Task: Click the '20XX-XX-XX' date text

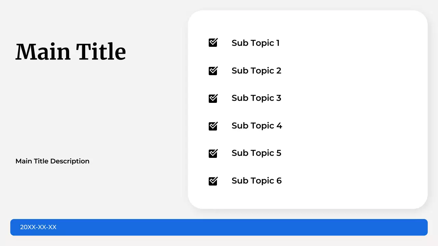Action: pyautogui.click(x=38, y=227)
